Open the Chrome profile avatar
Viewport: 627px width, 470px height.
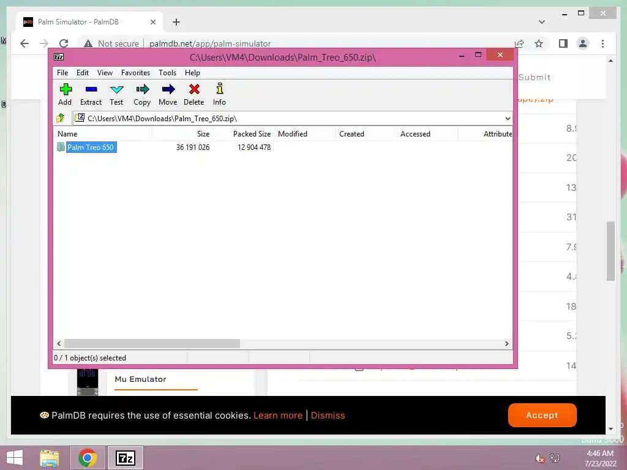point(583,43)
